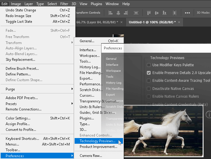The width and height of the screenshot is (211, 159).
Task: Choose Define Brush Preset
Action: point(38,69)
